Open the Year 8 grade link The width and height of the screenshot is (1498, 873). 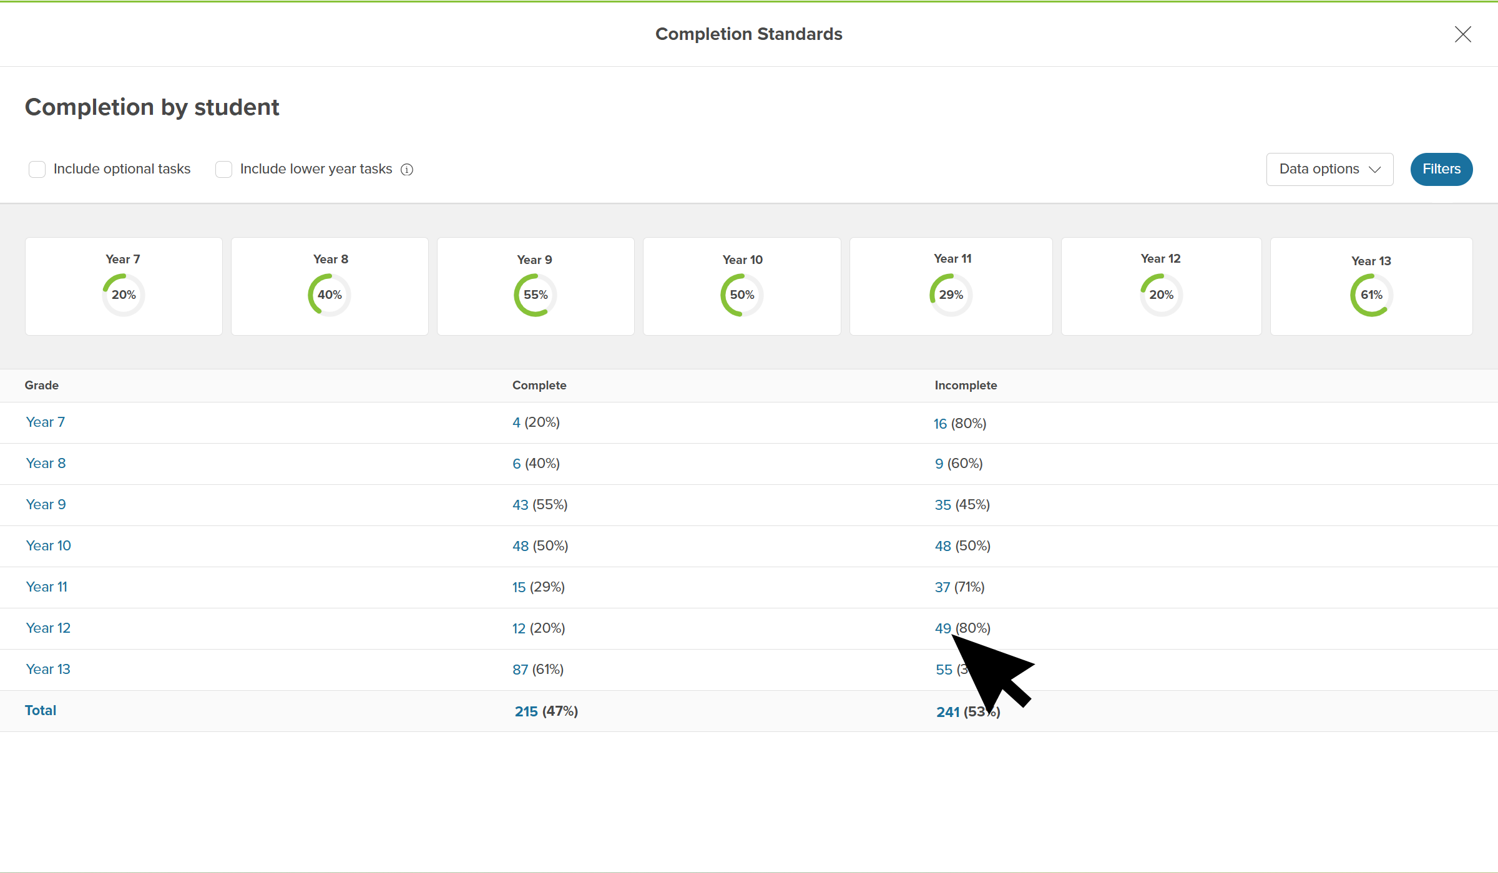tap(46, 463)
